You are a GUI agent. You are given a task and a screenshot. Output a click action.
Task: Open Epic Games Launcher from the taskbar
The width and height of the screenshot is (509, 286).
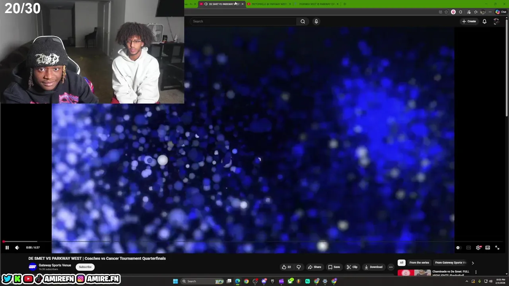272,281
